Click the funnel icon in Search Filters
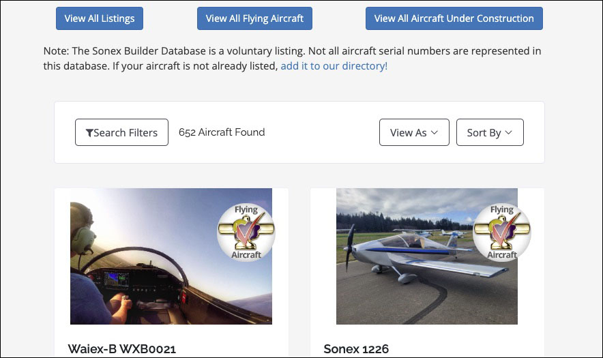Screen dimensions: 603x358 tap(89, 133)
